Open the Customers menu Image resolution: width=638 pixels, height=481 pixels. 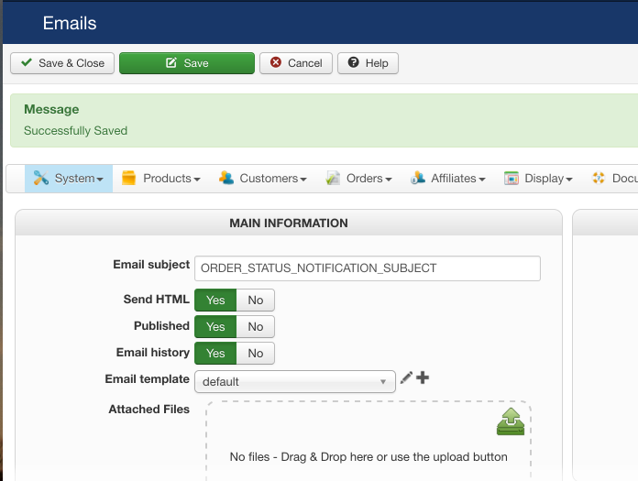(263, 179)
